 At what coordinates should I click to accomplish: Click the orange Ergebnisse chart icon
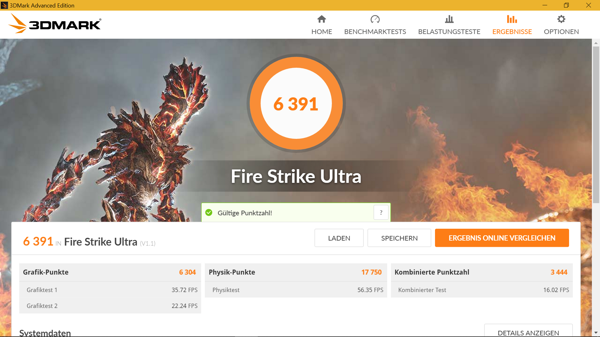click(x=512, y=19)
